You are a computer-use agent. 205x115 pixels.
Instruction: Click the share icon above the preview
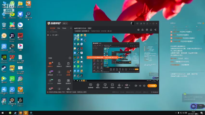(155, 30)
